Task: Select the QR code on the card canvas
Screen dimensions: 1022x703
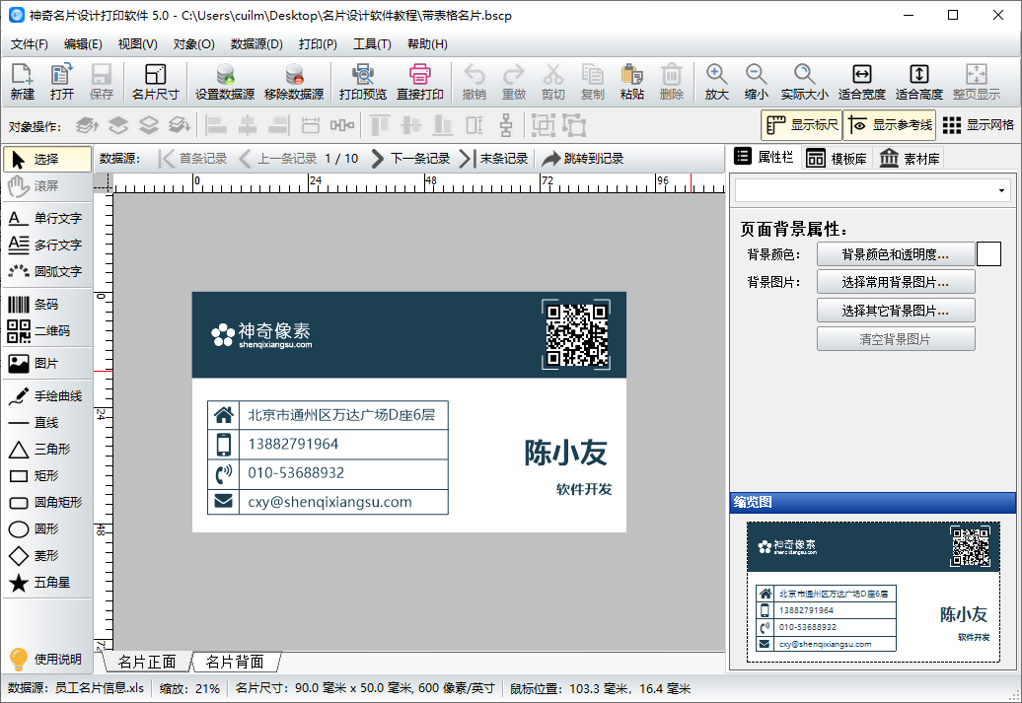Action: (x=576, y=335)
